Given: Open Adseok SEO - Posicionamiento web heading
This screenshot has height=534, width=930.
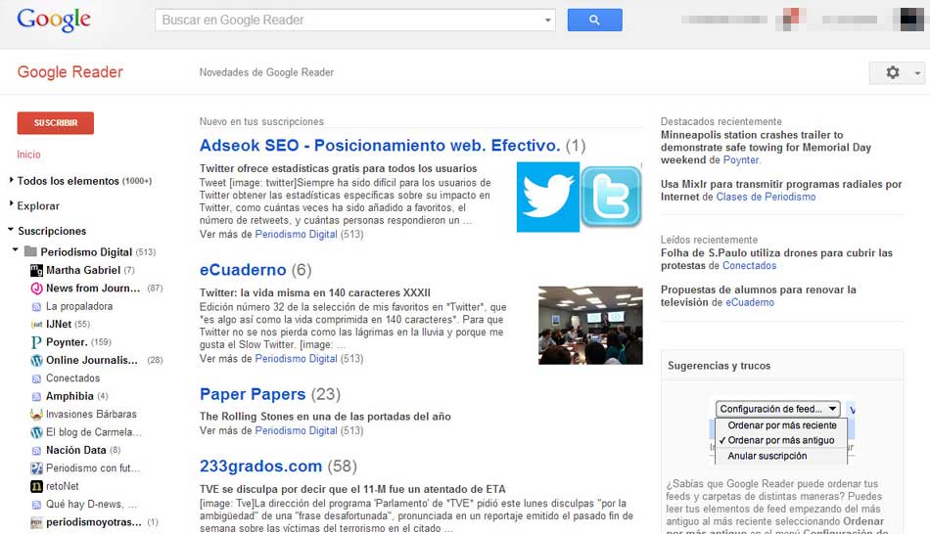Looking at the screenshot, I should pyautogui.click(x=380, y=146).
